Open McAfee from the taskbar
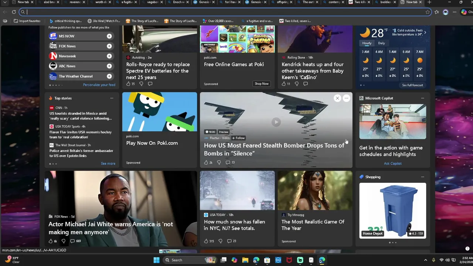The width and height of the screenshot is (473, 266). pyautogui.click(x=289, y=260)
